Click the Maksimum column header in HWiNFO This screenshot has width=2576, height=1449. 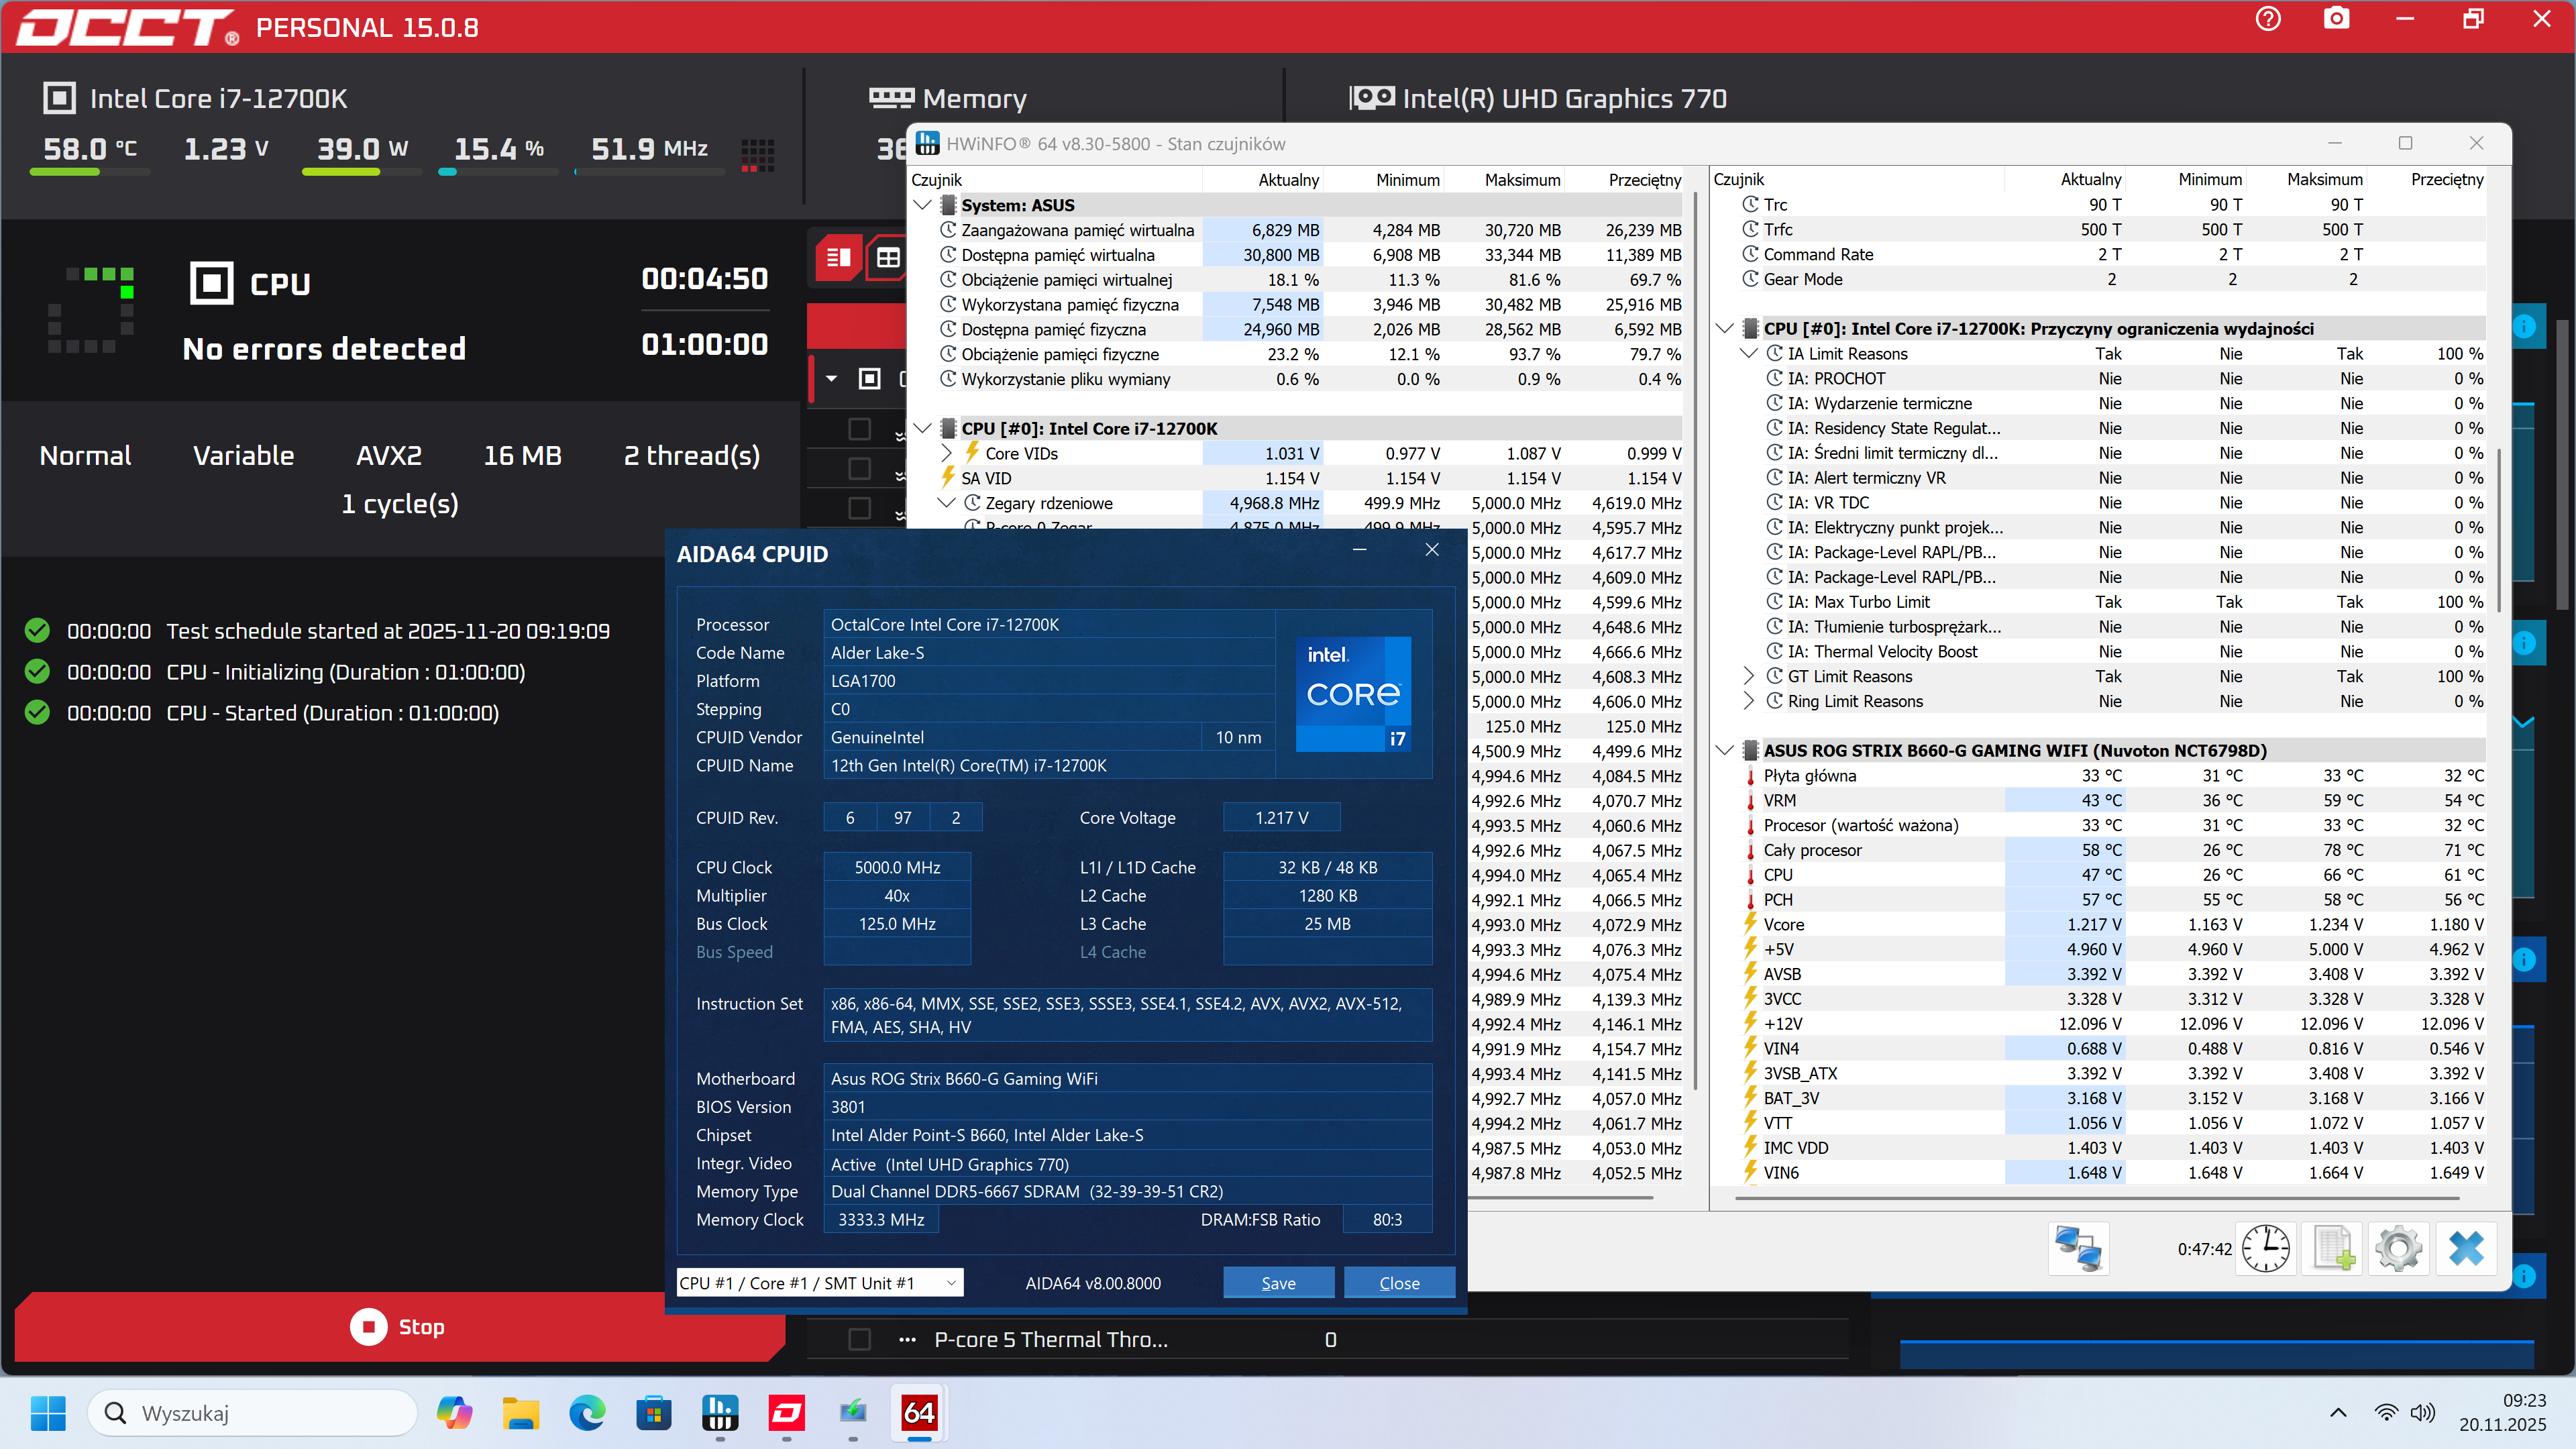tap(1521, 180)
